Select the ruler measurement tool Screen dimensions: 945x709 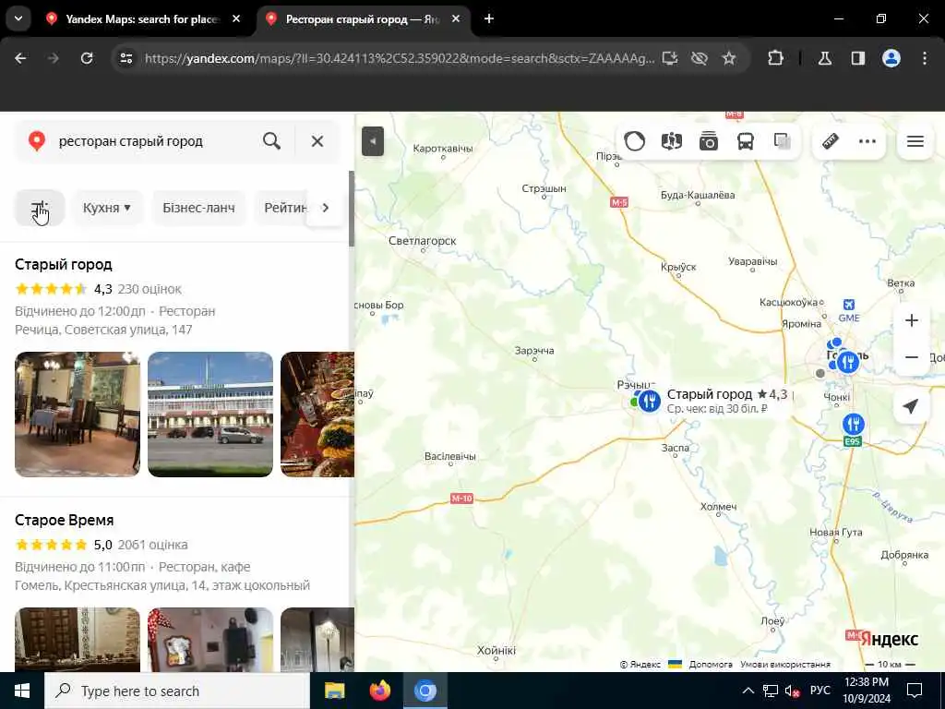coord(831,141)
